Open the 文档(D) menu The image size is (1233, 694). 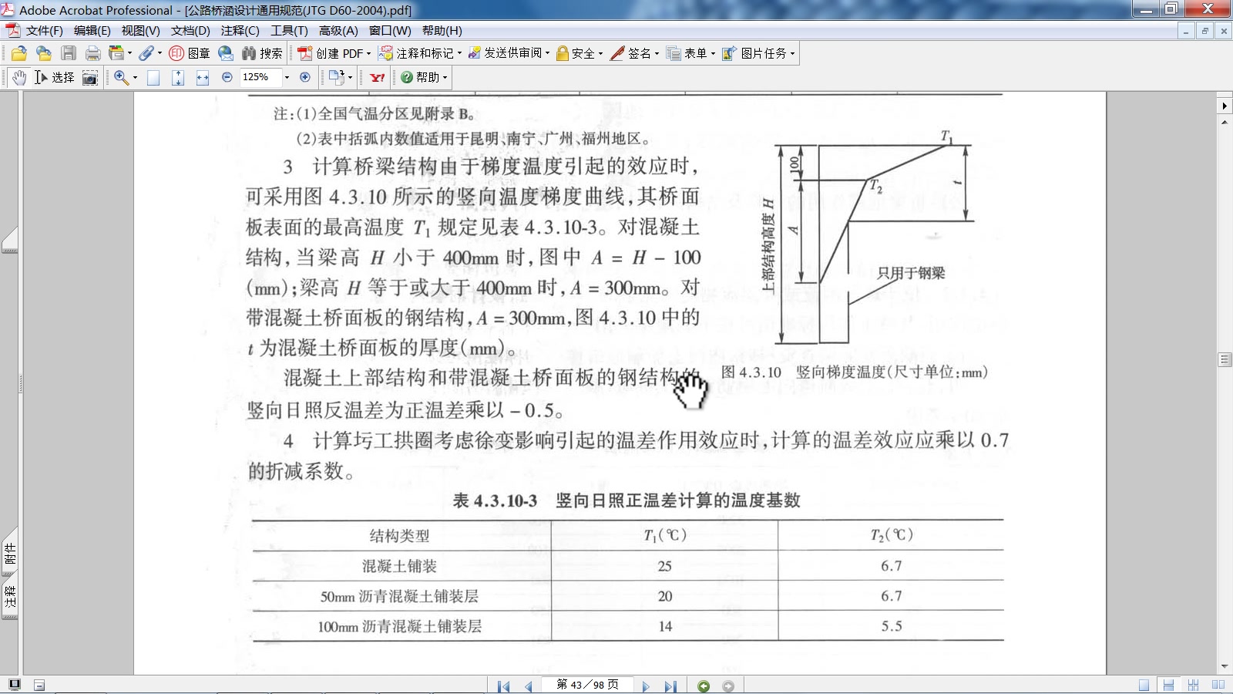point(190,31)
